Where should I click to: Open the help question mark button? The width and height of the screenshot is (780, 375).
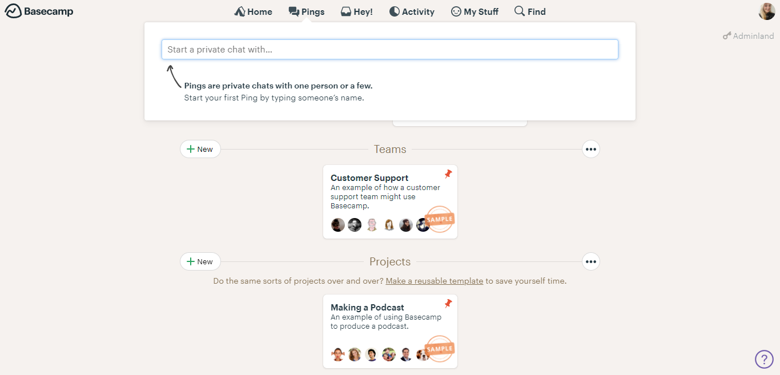click(764, 359)
